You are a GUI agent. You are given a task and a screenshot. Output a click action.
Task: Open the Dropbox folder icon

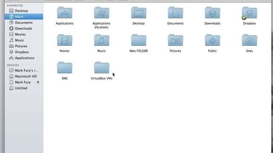click(x=249, y=13)
